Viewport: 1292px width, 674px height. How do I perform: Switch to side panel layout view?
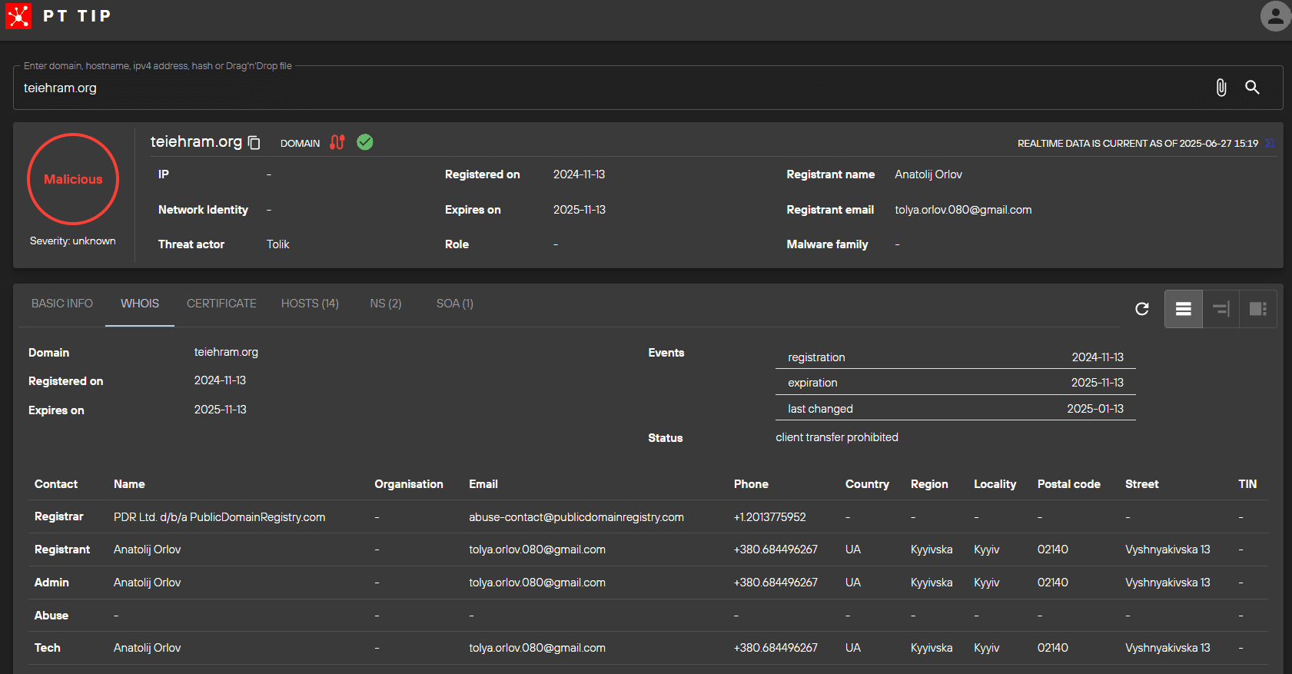pyautogui.click(x=1258, y=309)
